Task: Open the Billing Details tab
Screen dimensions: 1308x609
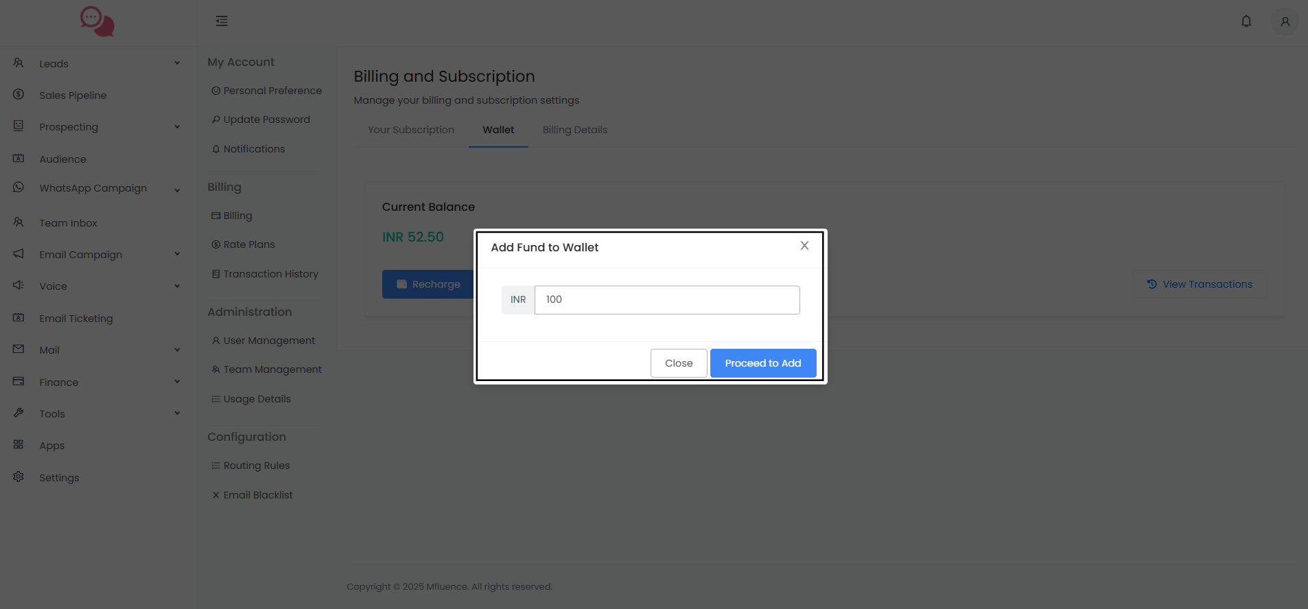Action: tap(574, 130)
